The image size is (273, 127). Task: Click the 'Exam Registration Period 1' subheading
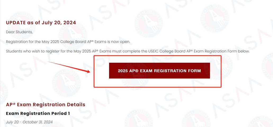point(38,114)
